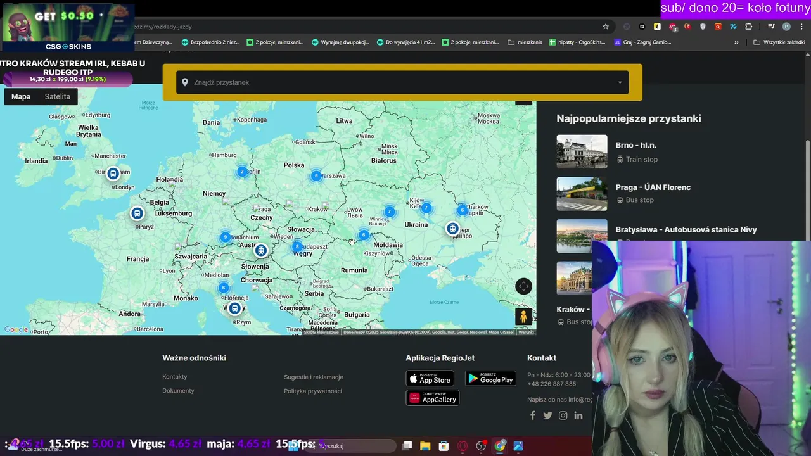Expand the cluster of 8 near Budapest
The height and width of the screenshot is (456, 811).
click(297, 247)
